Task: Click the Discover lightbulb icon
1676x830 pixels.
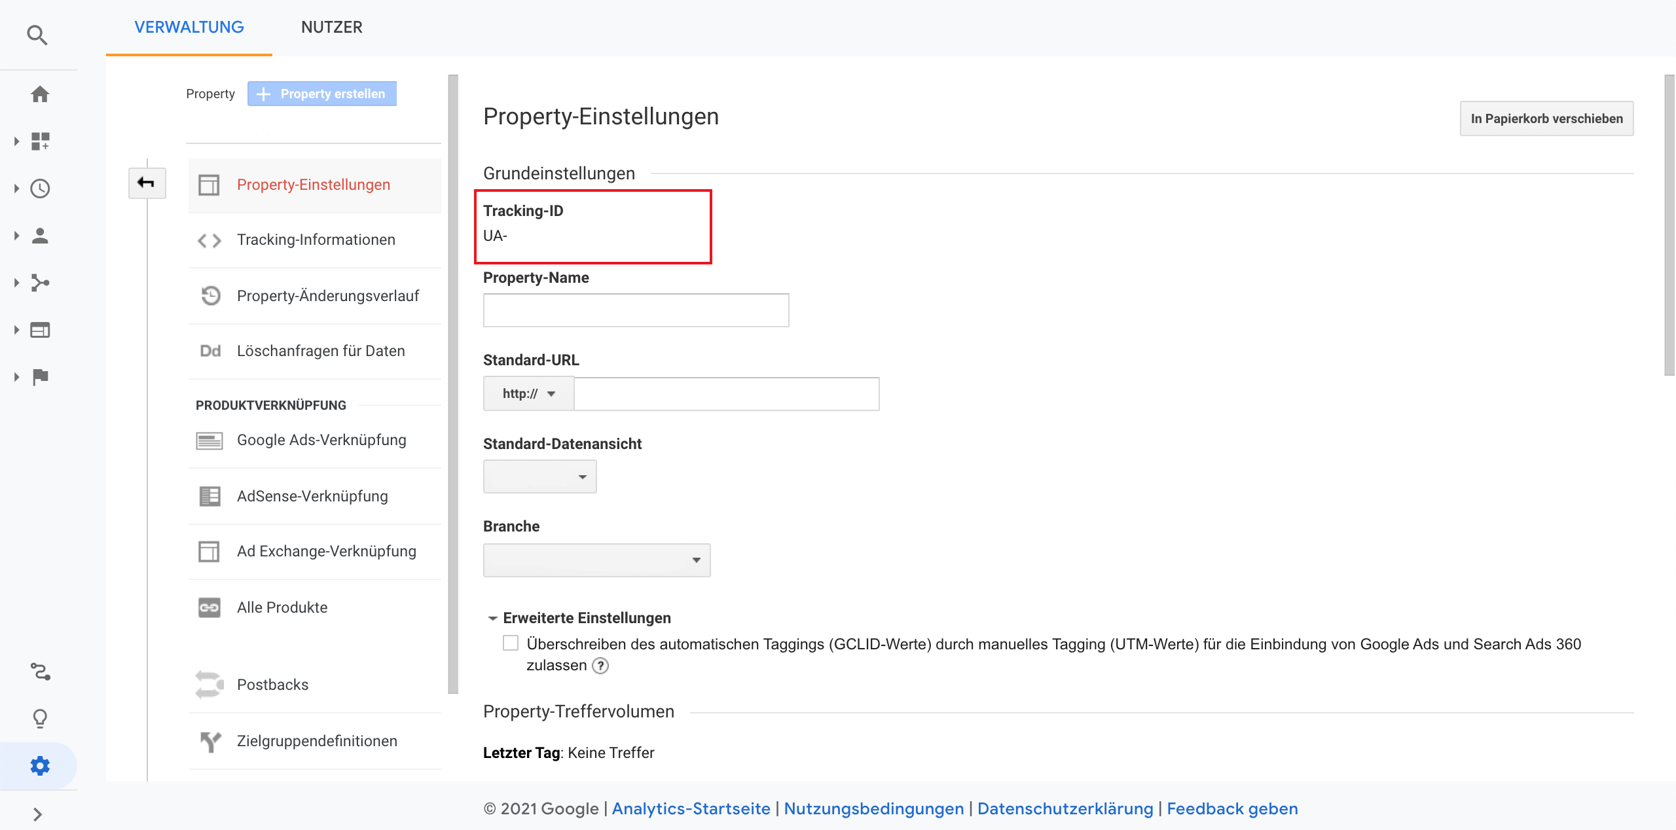Action: (x=40, y=719)
